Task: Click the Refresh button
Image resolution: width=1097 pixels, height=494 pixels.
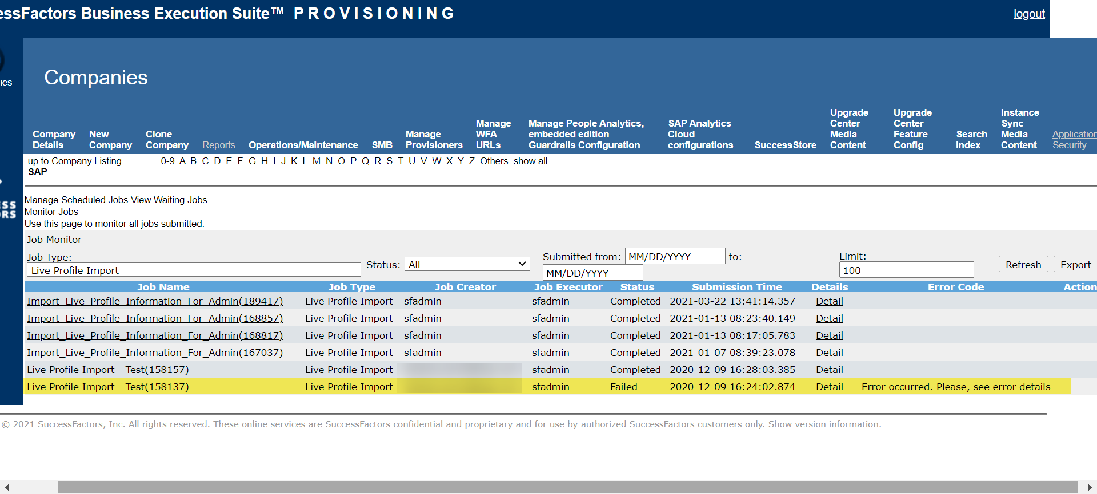Action: pos(1023,264)
